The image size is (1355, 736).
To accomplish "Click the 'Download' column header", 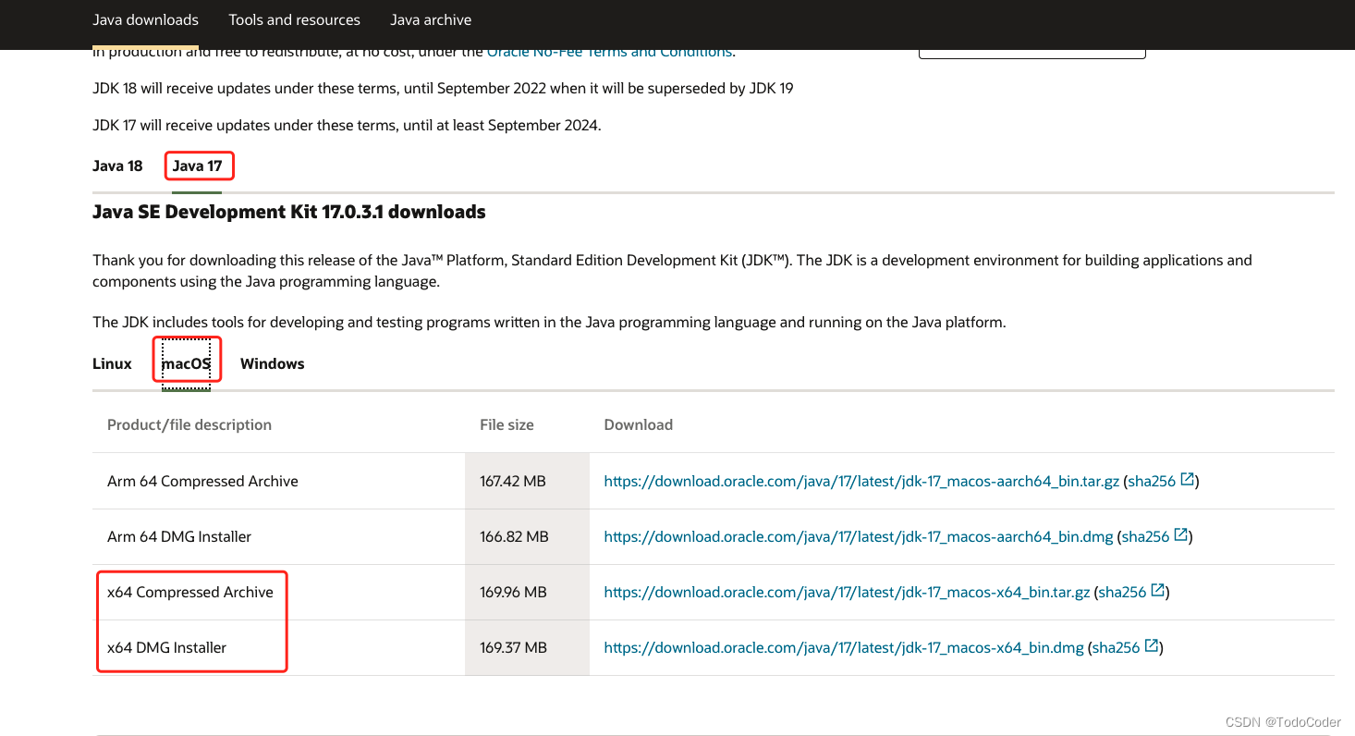I will coord(638,425).
